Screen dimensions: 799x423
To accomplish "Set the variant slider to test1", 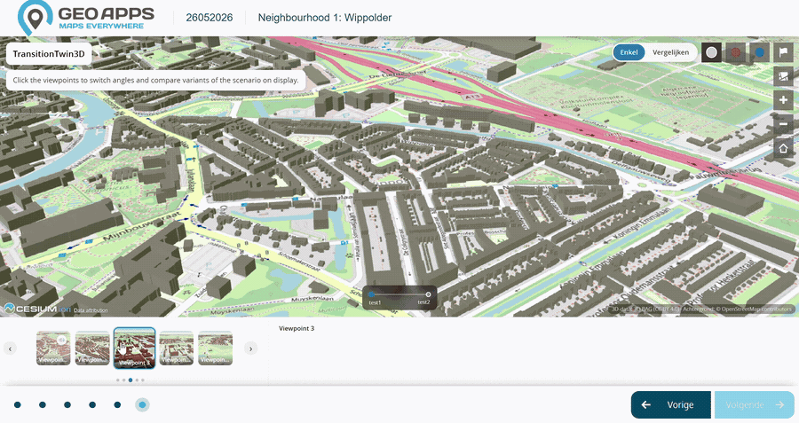I will pyautogui.click(x=371, y=294).
